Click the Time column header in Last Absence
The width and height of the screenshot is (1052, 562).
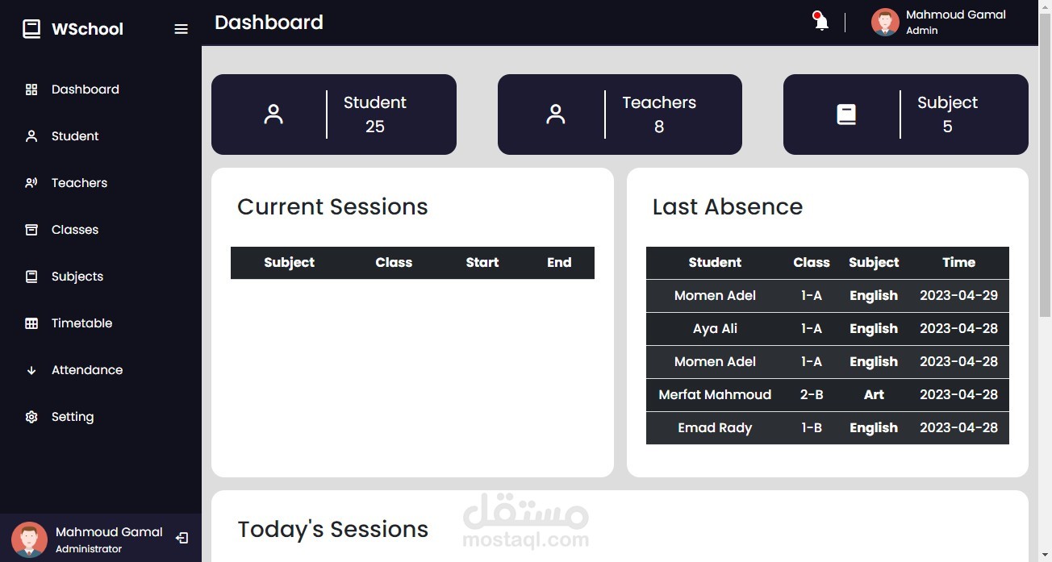[x=958, y=263]
